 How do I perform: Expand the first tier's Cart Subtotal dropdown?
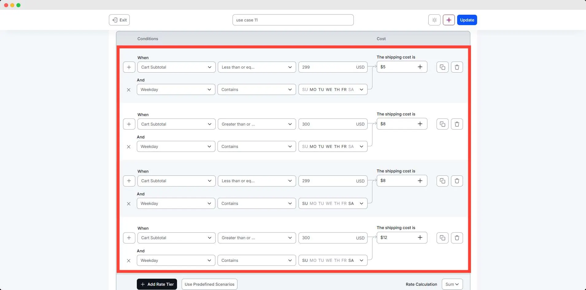tap(176, 67)
